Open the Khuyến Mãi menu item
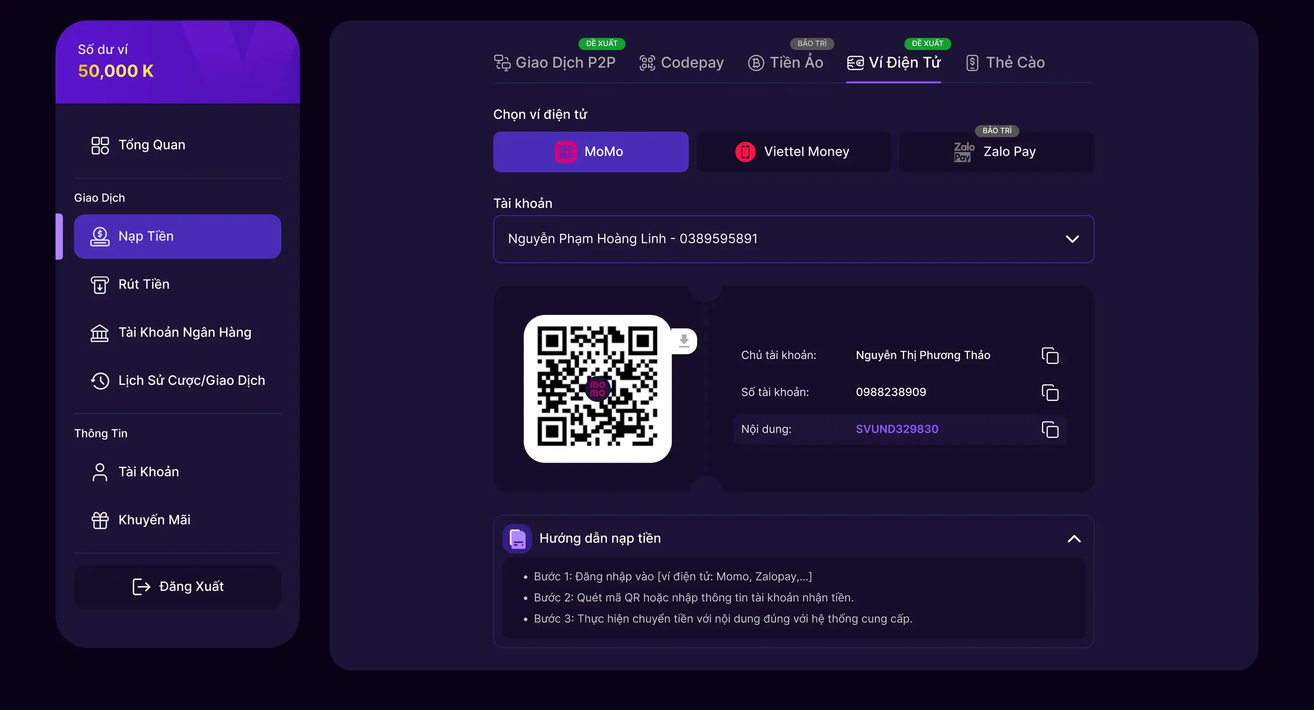Viewport: 1314px width, 710px height. (x=177, y=520)
